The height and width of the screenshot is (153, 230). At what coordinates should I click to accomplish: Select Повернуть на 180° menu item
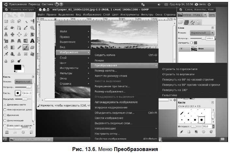[x=175, y=90]
